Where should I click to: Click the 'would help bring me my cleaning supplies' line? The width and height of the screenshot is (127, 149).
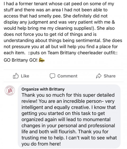coord(59,28)
